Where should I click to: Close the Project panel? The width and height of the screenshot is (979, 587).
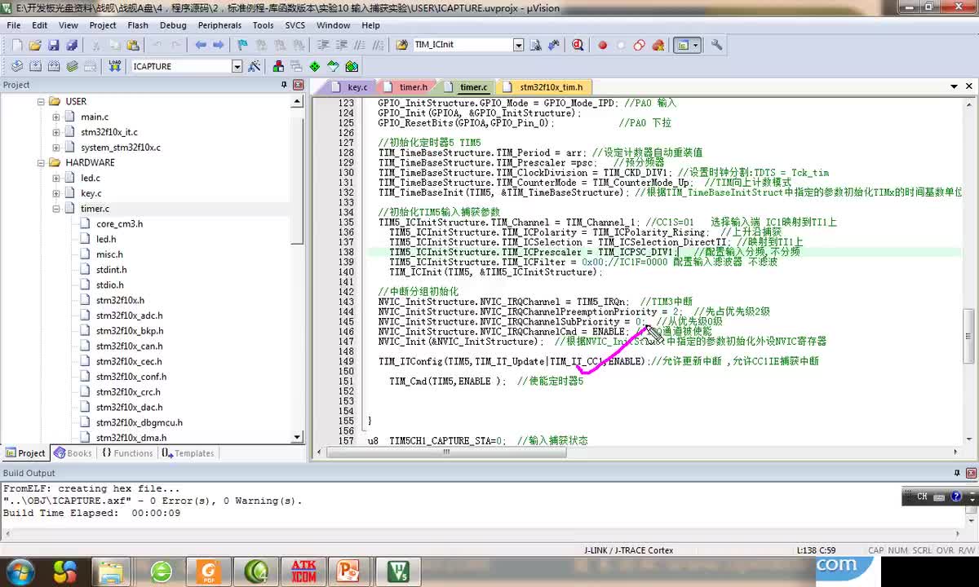(x=297, y=85)
